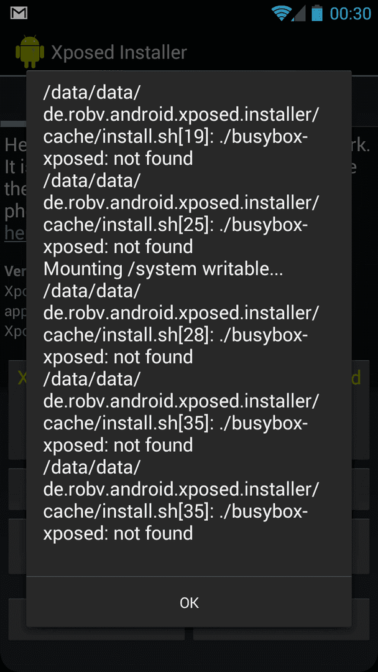Tap the Wi-Fi status icon

[280, 13]
